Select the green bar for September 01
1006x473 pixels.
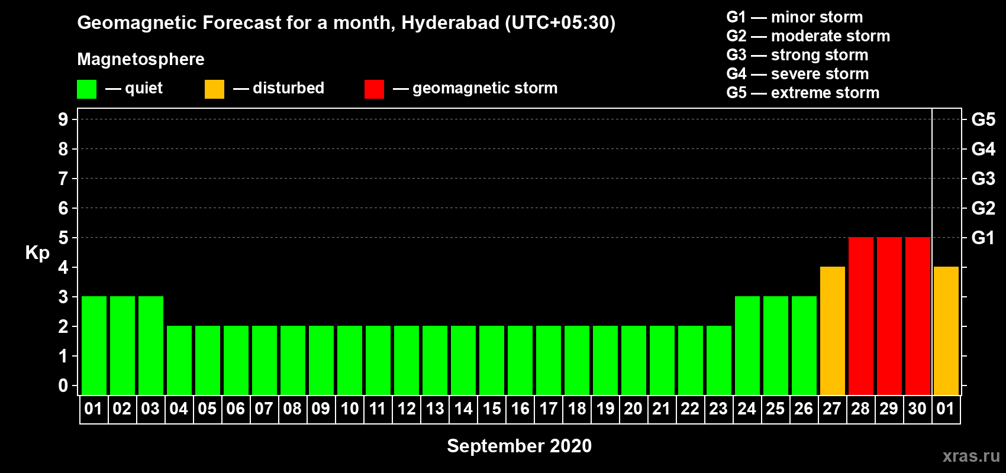[x=94, y=345]
